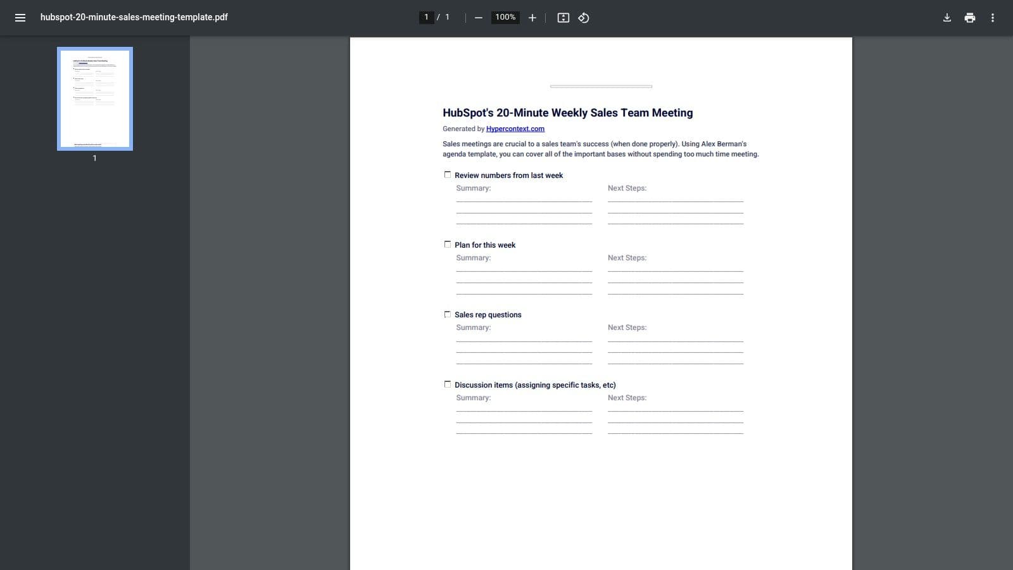Open the PDF viewer menu sidebar
1013x570 pixels.
[x=20, y=18]
